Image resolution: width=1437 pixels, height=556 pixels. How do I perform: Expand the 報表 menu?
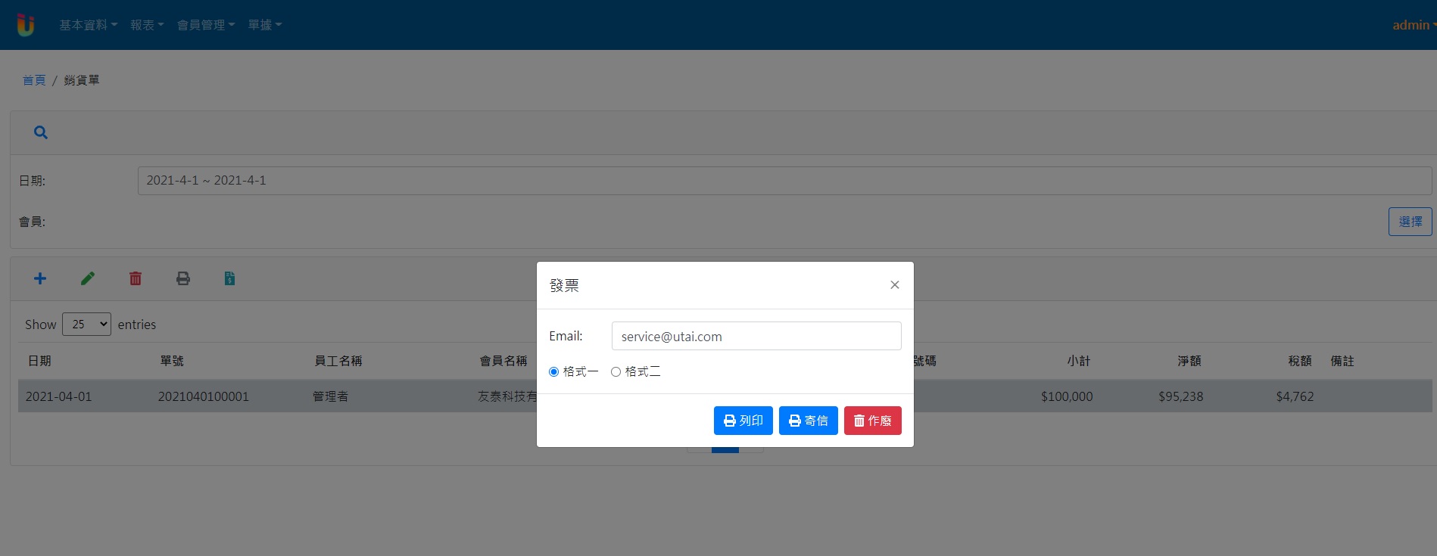click(x=147, y=25)
